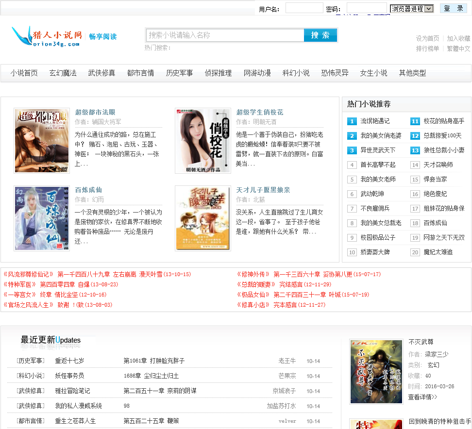Click the 搜索 button

coord(320,35)
